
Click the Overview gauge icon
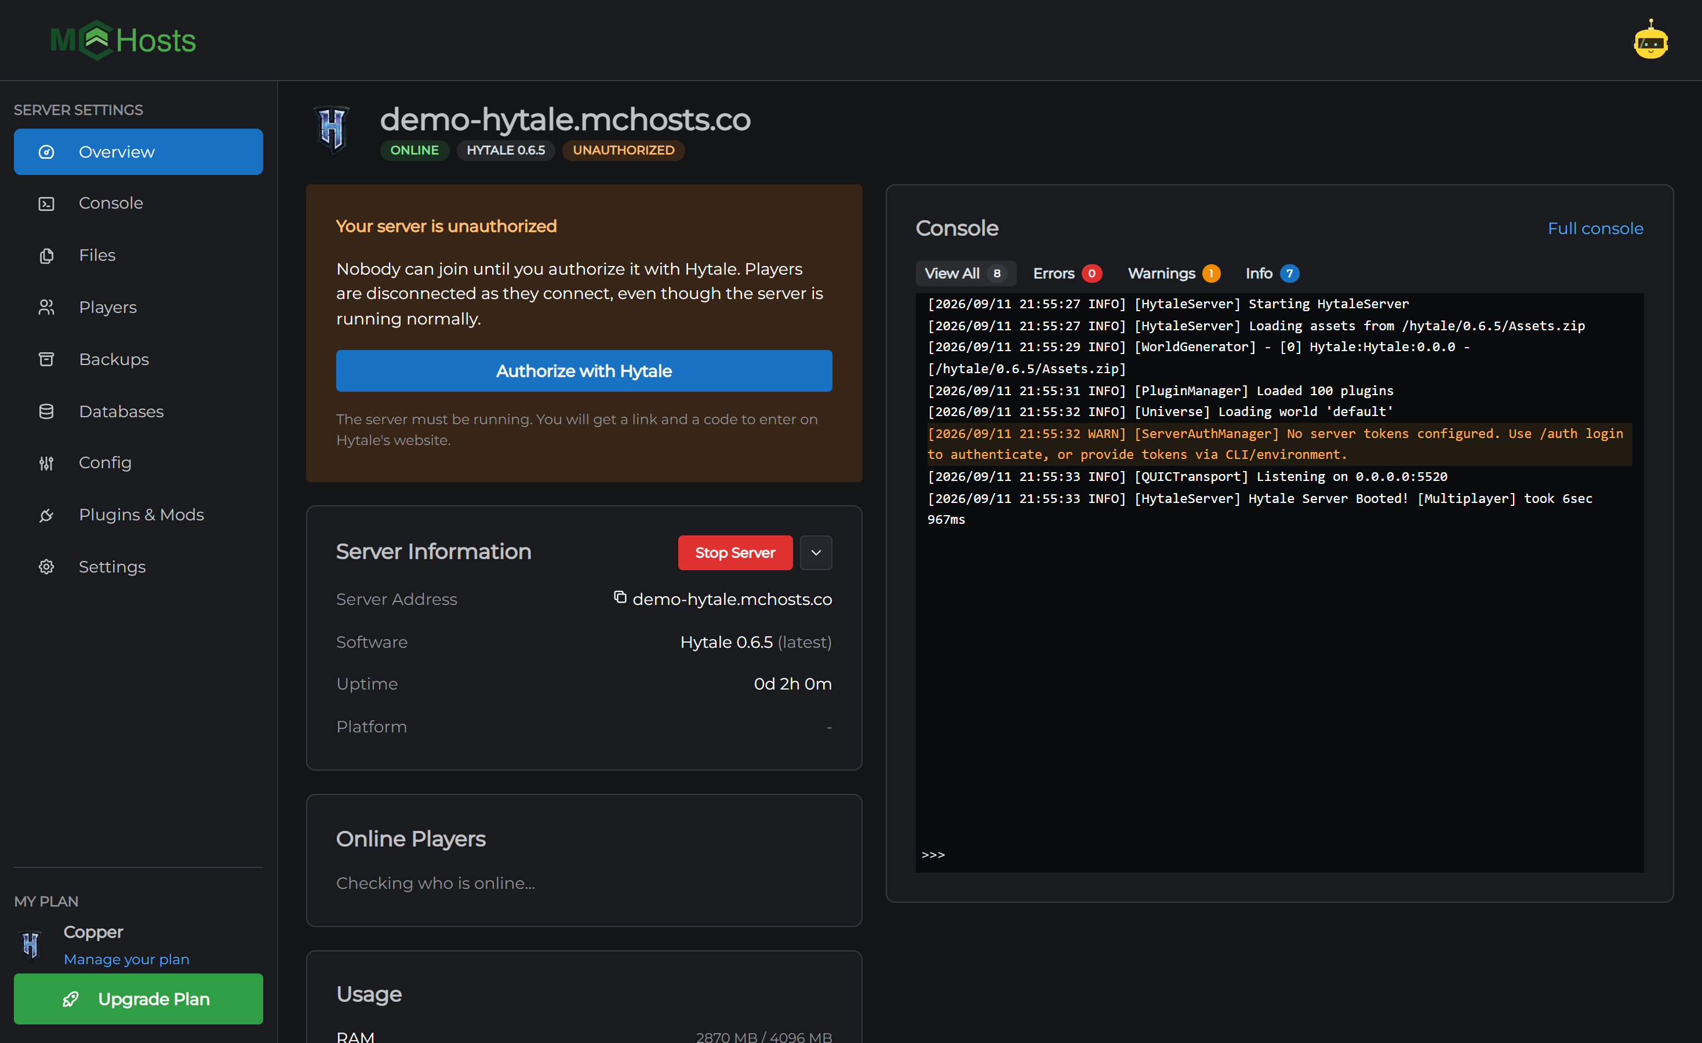(46, 152)
